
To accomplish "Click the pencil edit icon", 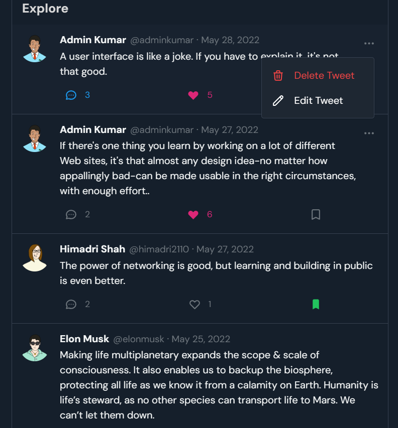I will [278, 101].
